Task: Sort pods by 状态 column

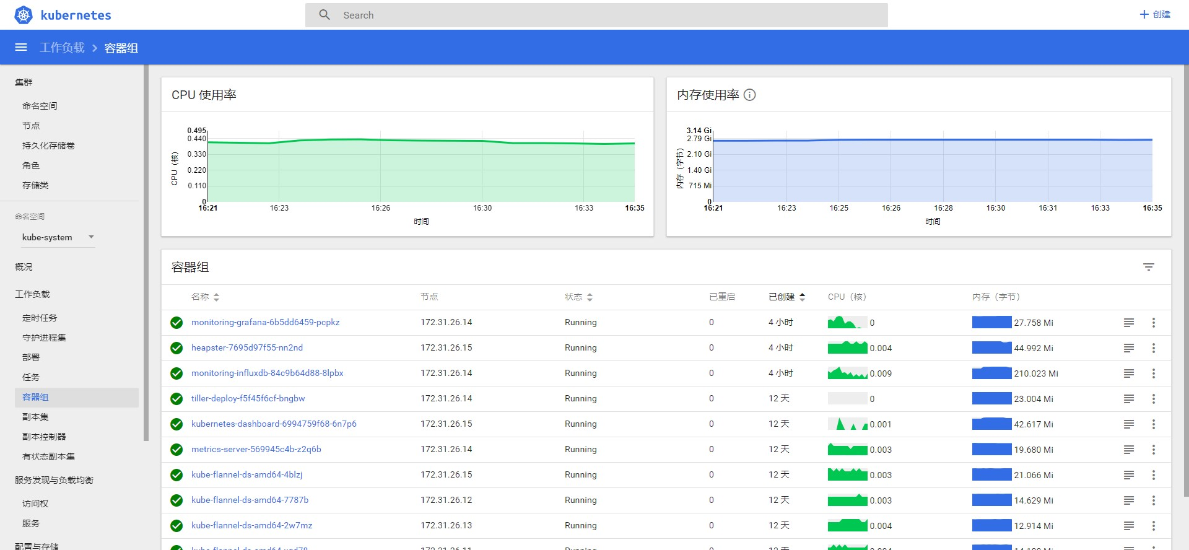Action: [x=579, y=297]
